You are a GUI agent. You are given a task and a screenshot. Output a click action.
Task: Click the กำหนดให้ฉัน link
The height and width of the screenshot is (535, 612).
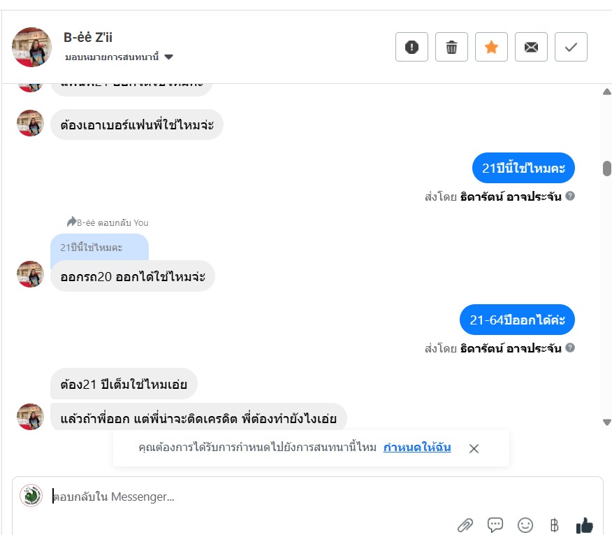point(417,448)
